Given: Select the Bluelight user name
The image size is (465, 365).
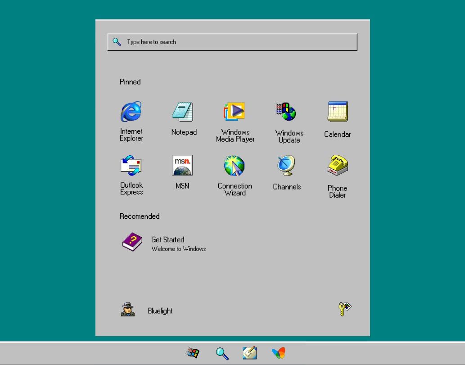Looking at the screenshot, I should click(x=160, y=311).
